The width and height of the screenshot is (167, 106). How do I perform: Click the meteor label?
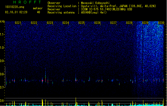(x=38, y=8)
